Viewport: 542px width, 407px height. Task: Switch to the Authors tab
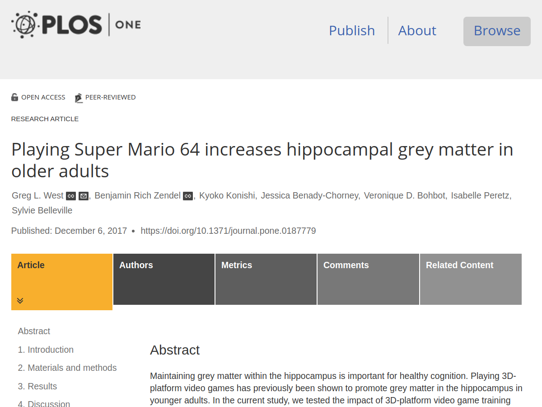pyautogui.click(x=164, y=279)
